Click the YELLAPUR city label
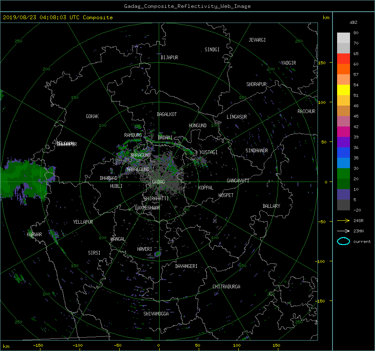Screen dimensions: 375x351 (x=83, y=222)
